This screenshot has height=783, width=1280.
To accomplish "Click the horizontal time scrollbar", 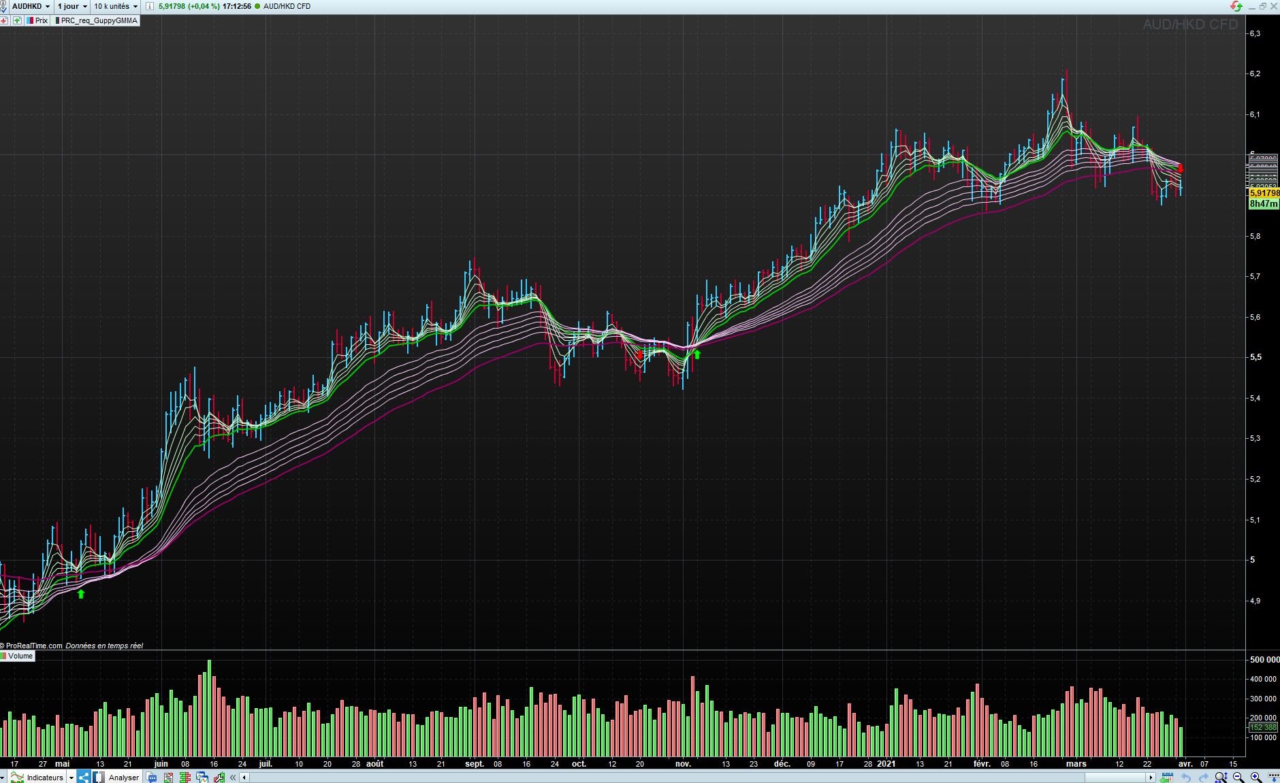I will click(x=698, y=778).
